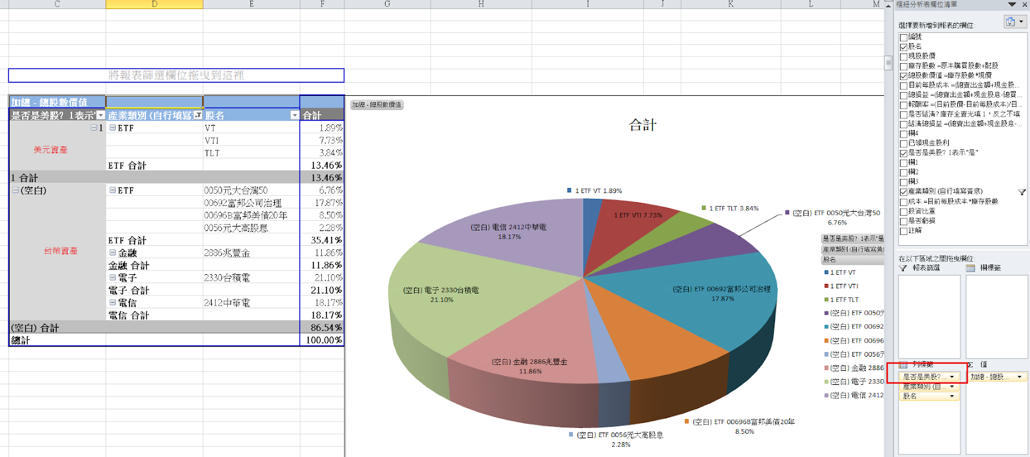Screen dimensions: 1030x457
Task: Click the 將報表篩選欄位拖曳到這裡 filter drop area
Action: 176,75
